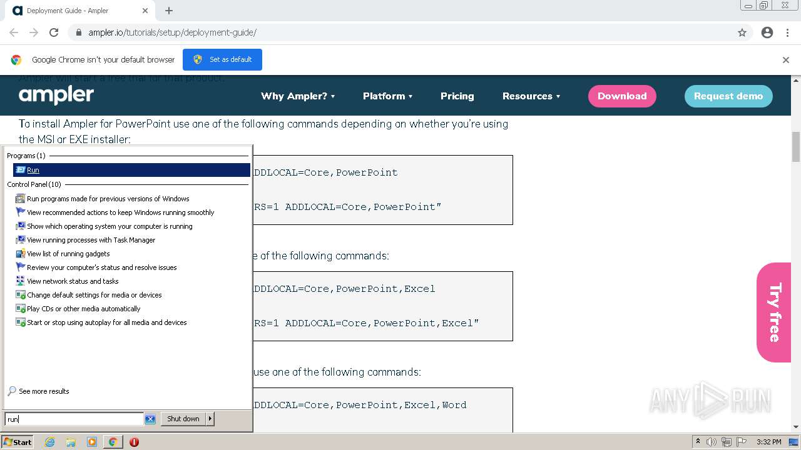Click the Chrome forward arrow
This screenshot has width=801, height=450.
click(x=34, y=32)
